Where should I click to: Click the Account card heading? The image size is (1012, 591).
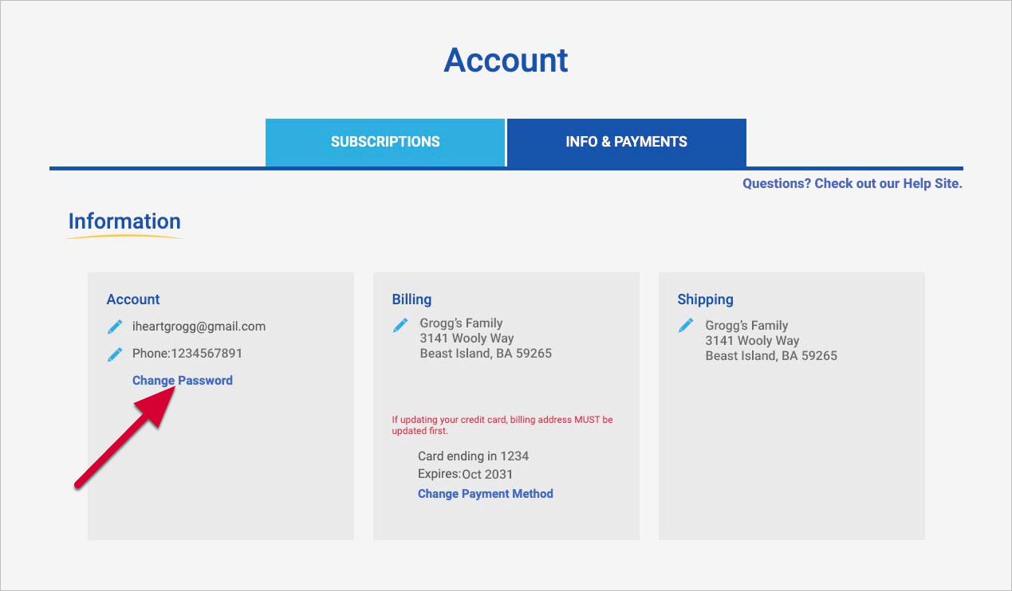click(133, 299)
